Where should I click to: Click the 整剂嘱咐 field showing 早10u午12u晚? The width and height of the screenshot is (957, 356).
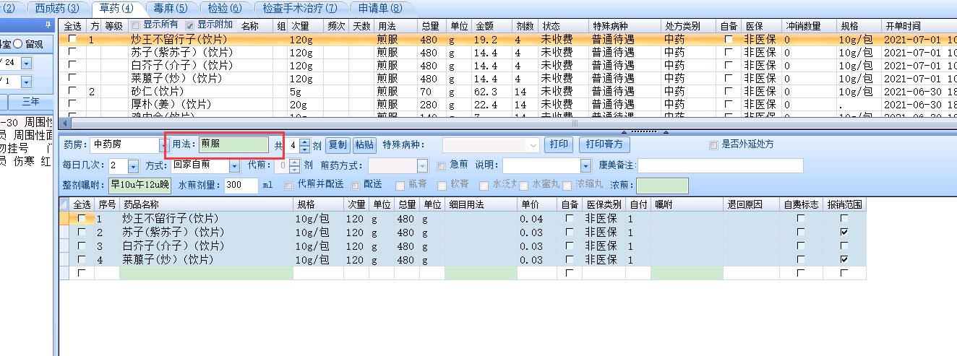[x=140, y=186]
